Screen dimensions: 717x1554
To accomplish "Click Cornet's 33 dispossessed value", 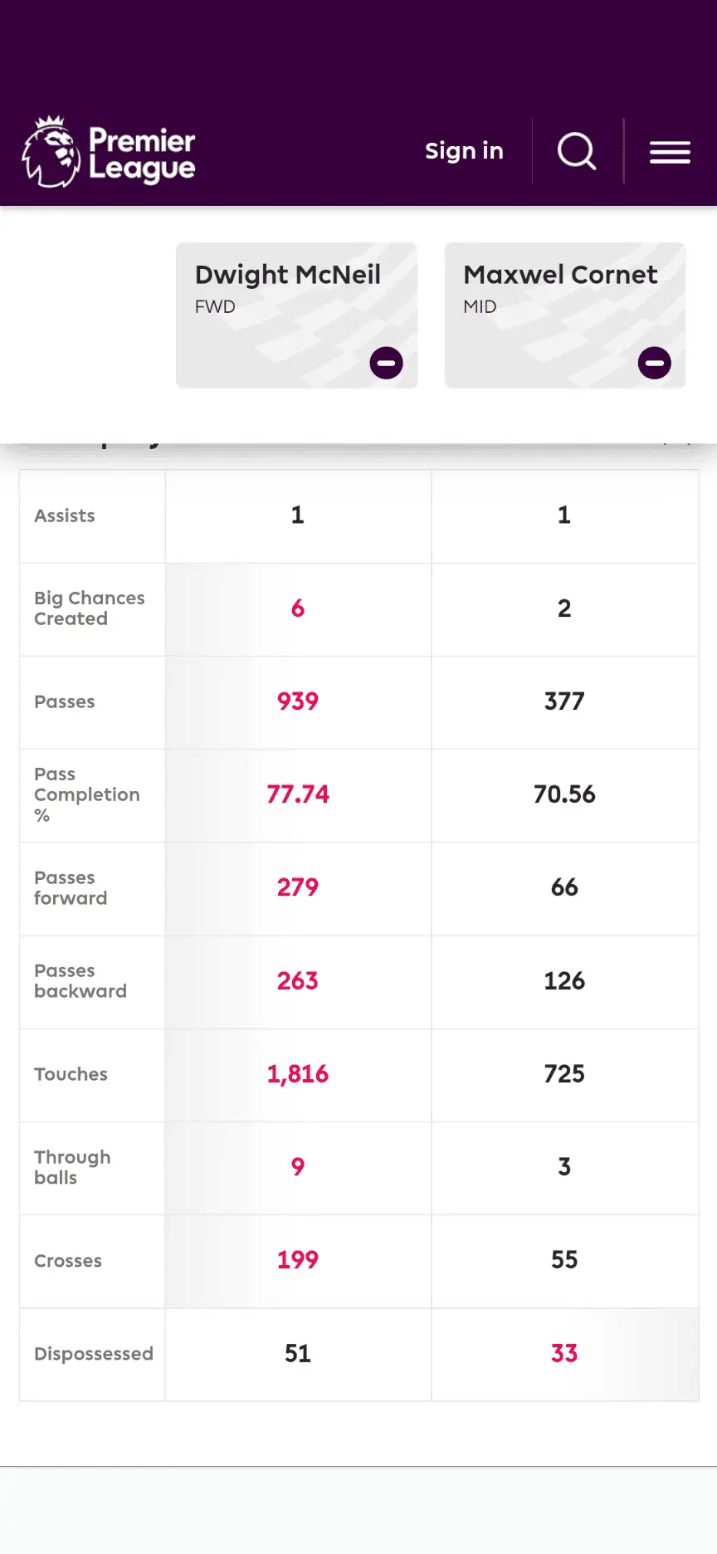I will pos(564,1354).
